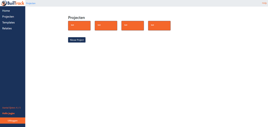The height and width of the screenshot is (127, 268).
Task: Click empty grey area of top header bar
Action: click(x=147, y=3)
